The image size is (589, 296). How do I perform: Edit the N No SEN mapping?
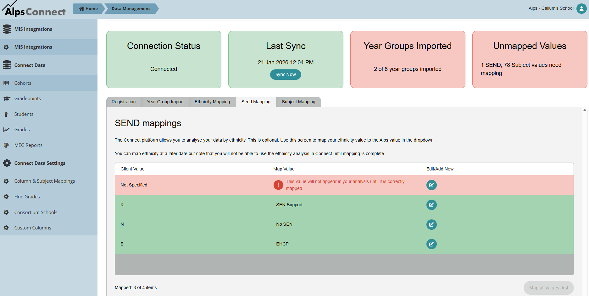point(431,224)
